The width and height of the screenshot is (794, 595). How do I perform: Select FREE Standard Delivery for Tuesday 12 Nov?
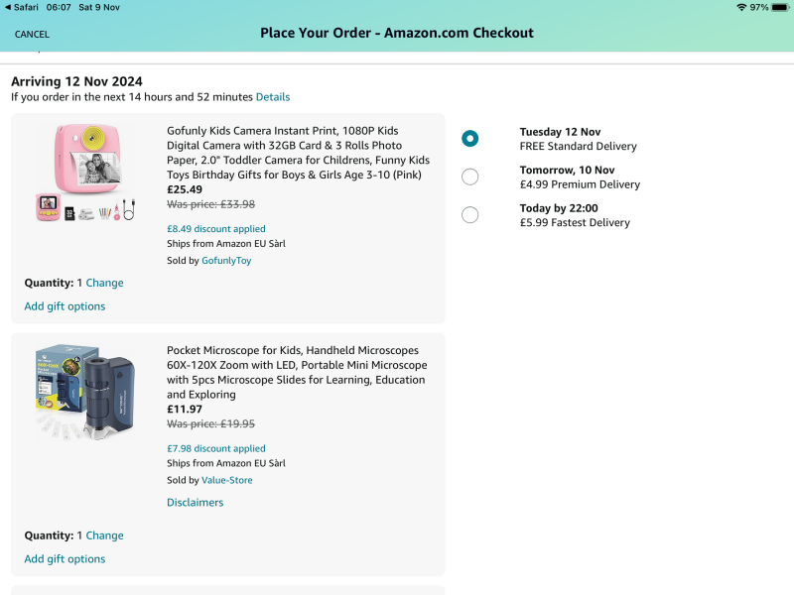pos(470,139)
